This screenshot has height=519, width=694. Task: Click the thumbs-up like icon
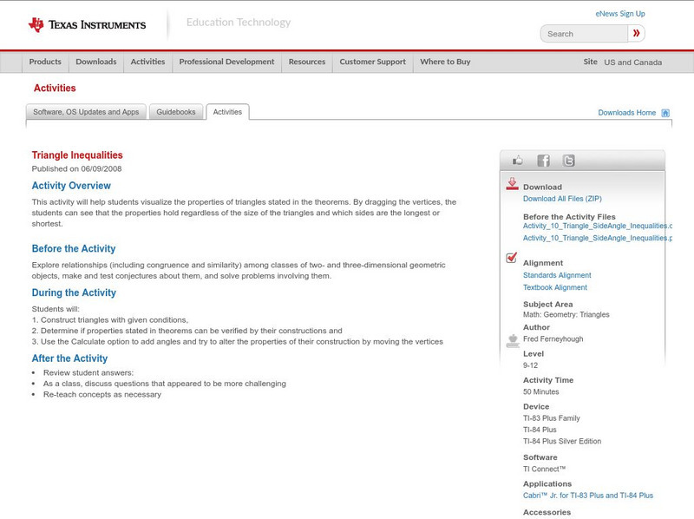coord(517,161)
